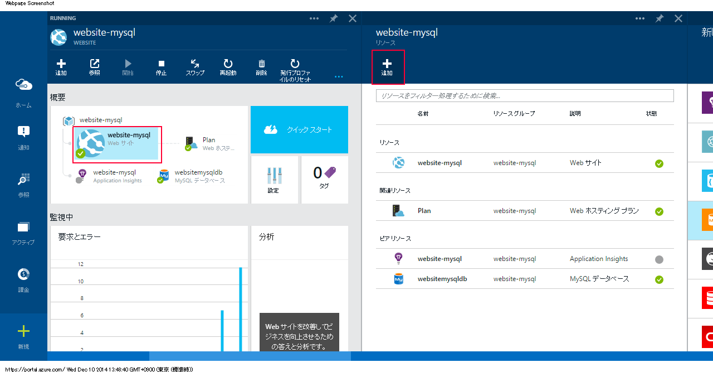
Task: Stop the site with 停止
Action: 162,67
